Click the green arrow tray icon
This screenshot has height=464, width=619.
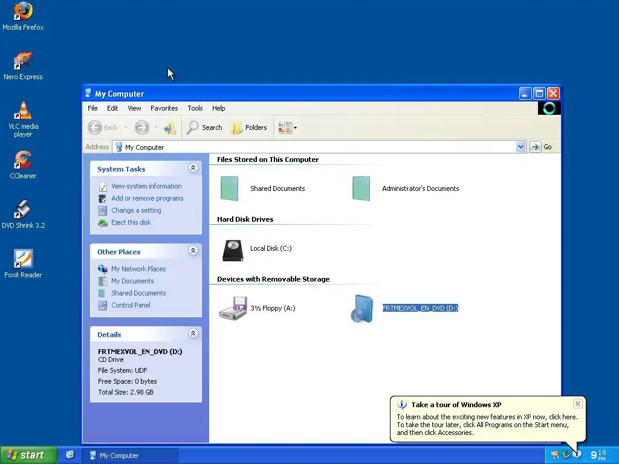click(566, 455)
